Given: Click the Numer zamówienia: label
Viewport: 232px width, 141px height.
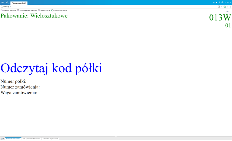Looking at the screenshot, I should pyautogui.click(x=20, y=87).
